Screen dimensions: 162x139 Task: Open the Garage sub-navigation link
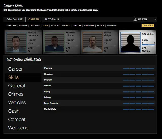pyautogui.click(x=66, y=26)
